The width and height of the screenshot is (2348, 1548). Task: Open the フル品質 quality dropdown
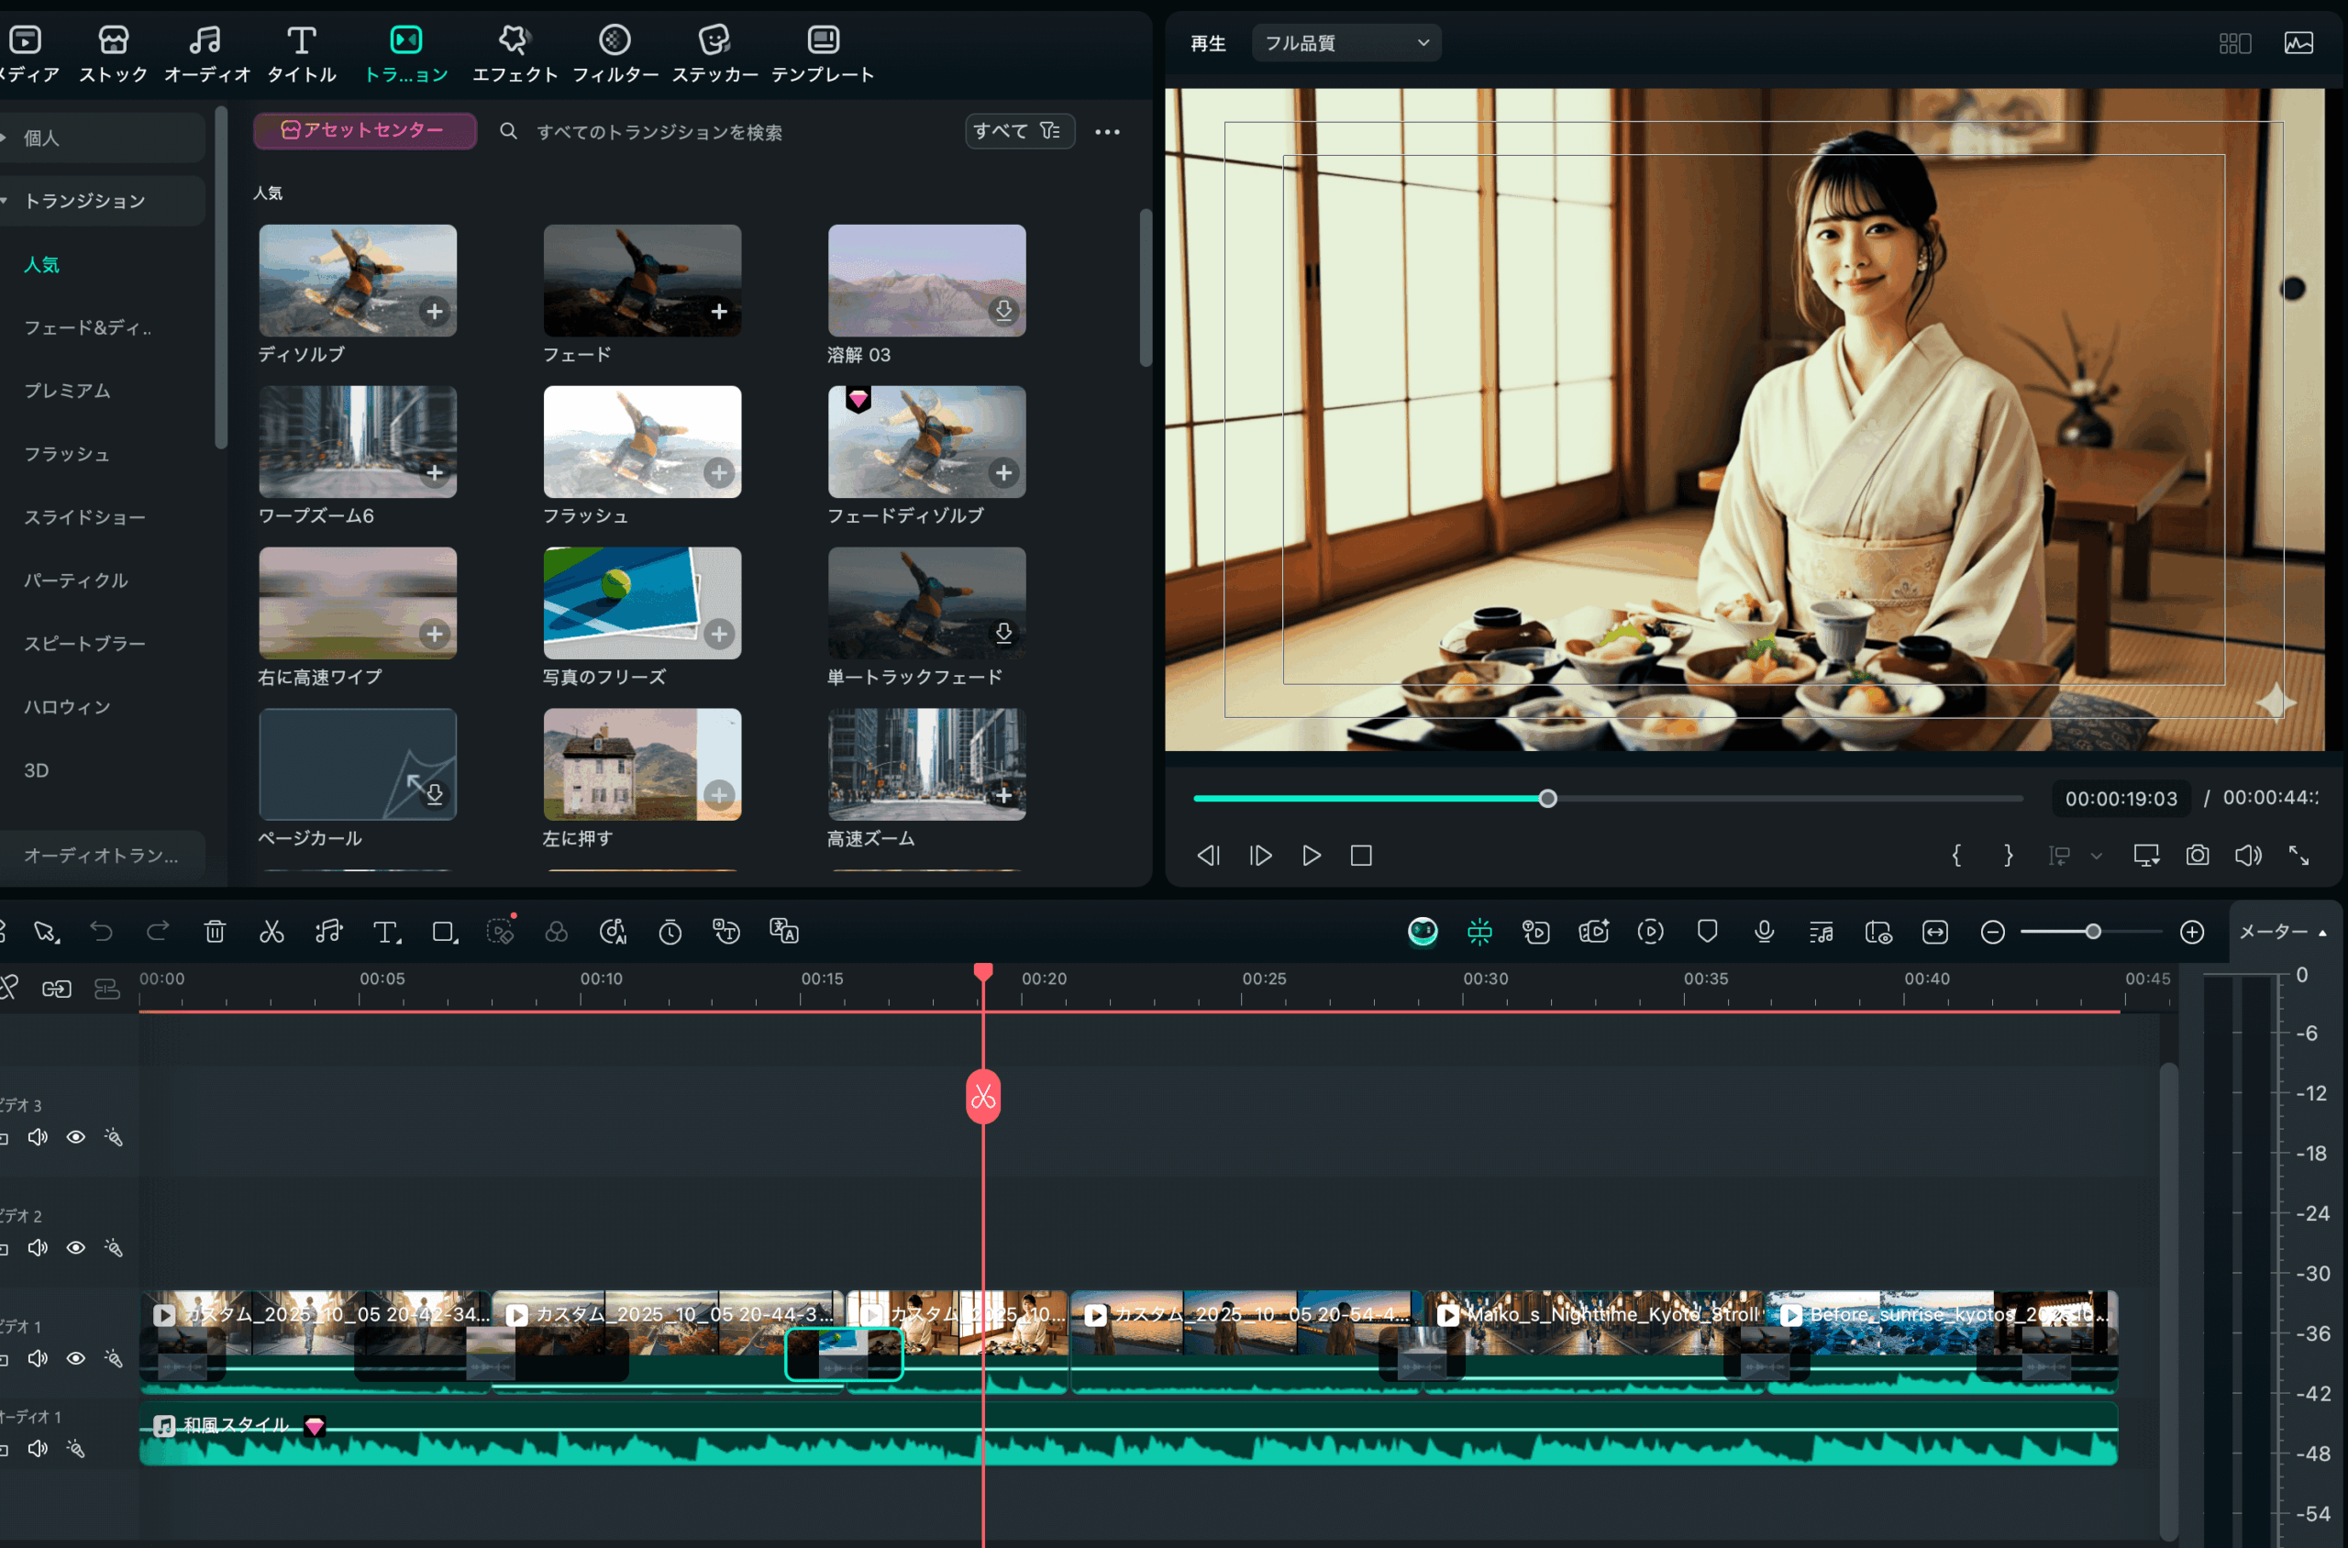(x=1345, y=42)
